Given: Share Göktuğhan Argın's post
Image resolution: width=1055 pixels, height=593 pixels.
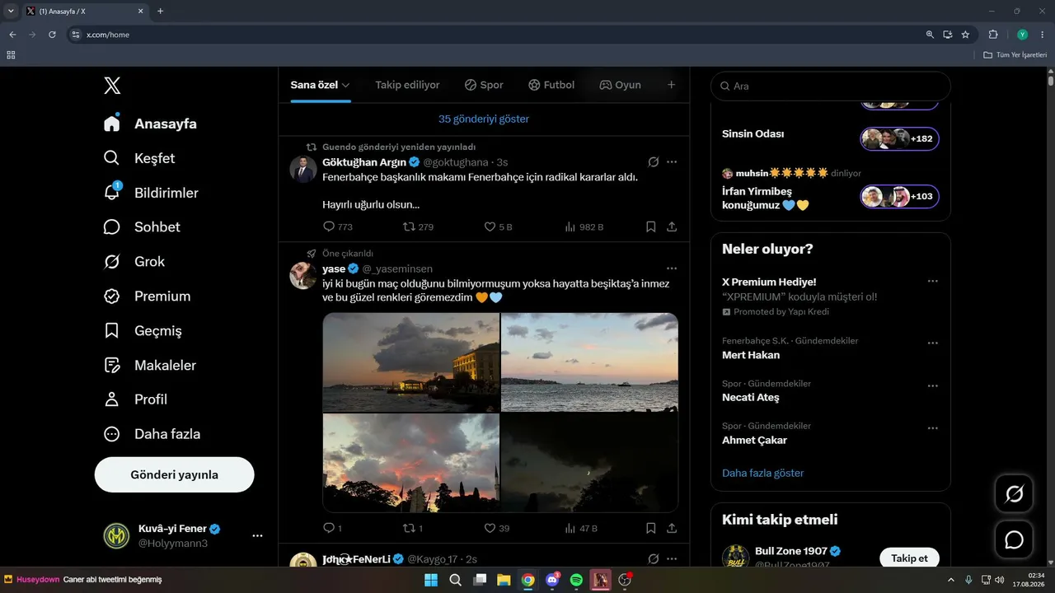Looking at the screenshot, I should (672, 226).
